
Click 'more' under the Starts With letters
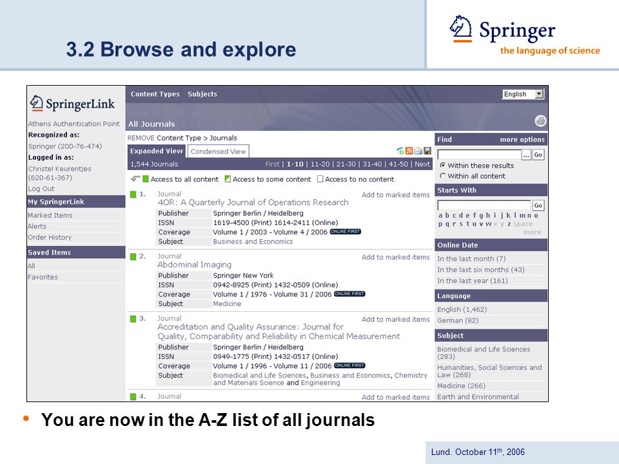[x=532, y=233]
